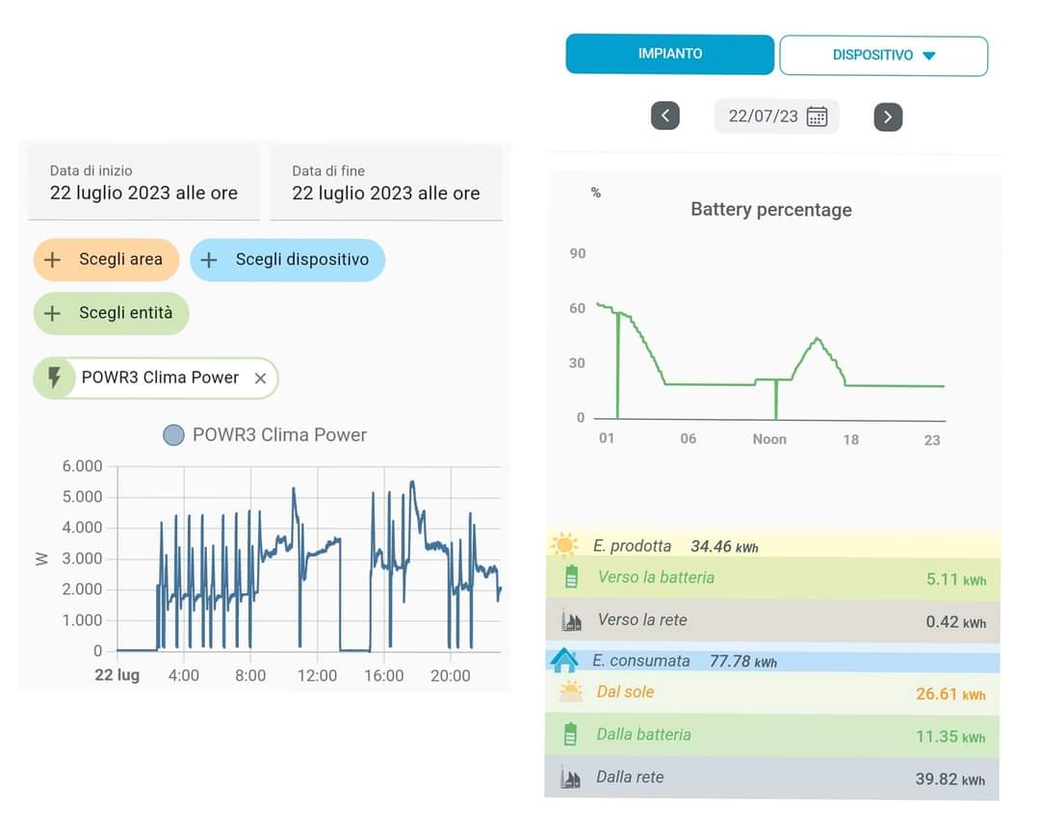Open the DISPOSITIVO dropdown
This screenshot has height=832, width=1040.
pyautogui.click(x=883, y=56)
